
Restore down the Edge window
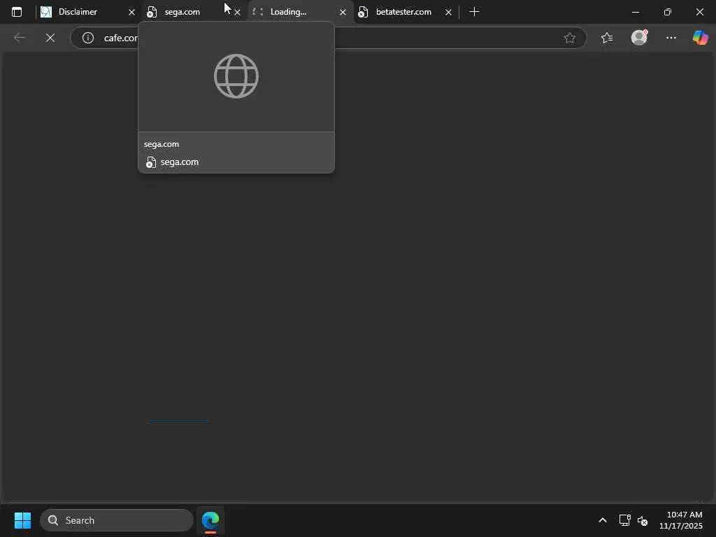[x=668, y=12]
